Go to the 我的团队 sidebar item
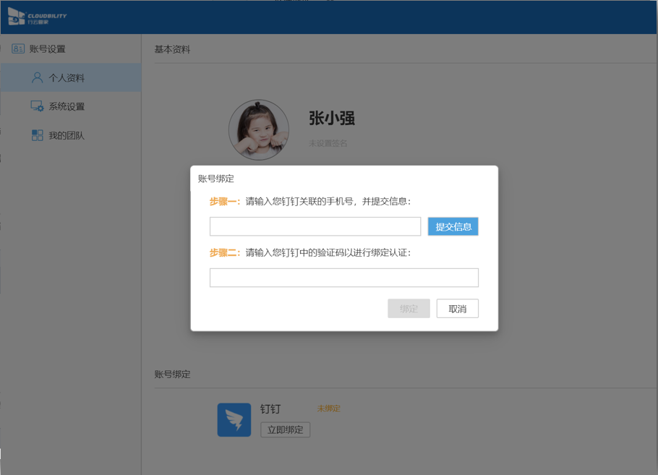This screenshot has height=475, width=658. pos(67,136)
